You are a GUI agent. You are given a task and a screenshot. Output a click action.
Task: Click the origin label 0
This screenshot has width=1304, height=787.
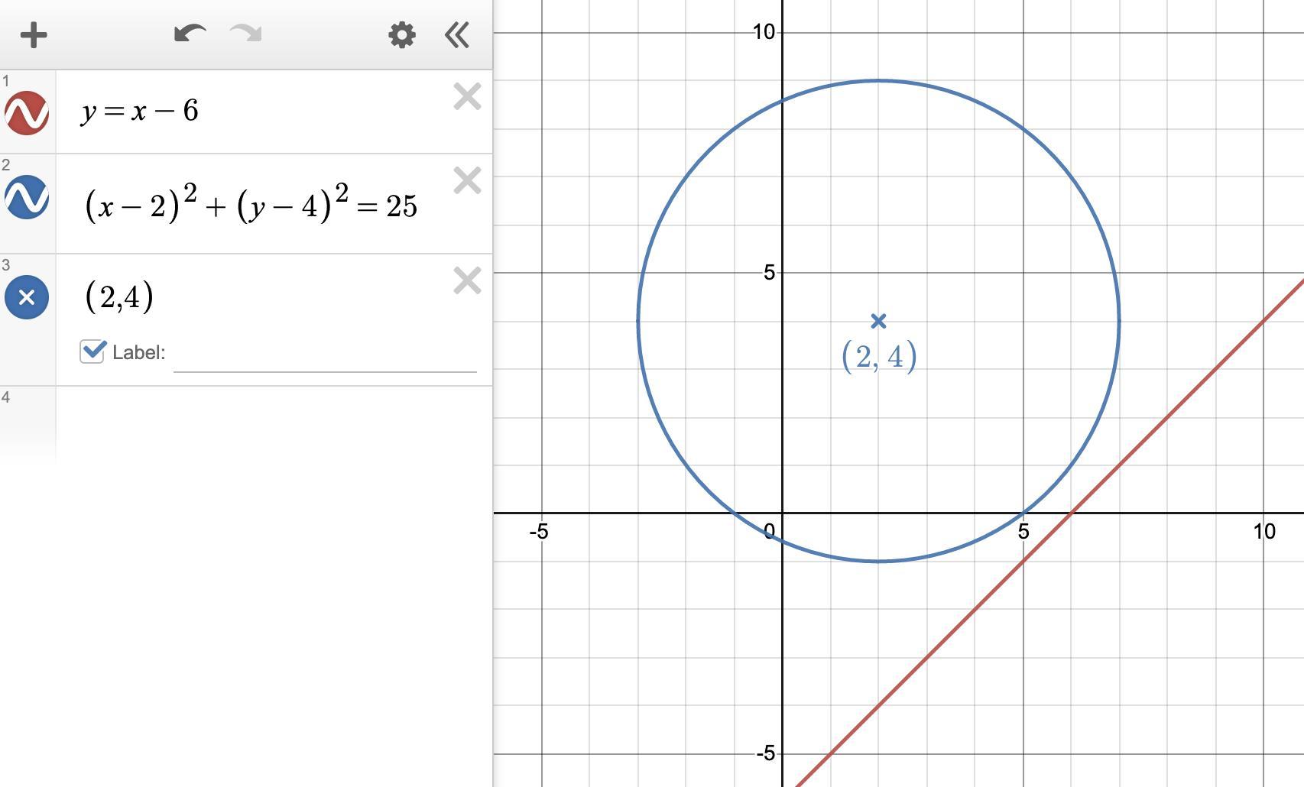tap(770, 532)
